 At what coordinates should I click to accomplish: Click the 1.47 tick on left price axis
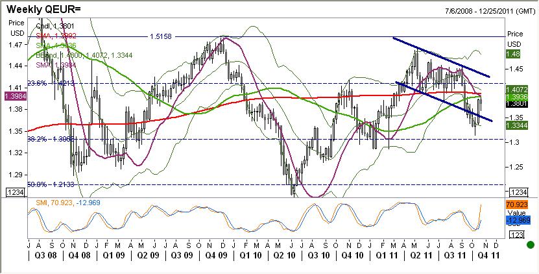click(17, 45)
